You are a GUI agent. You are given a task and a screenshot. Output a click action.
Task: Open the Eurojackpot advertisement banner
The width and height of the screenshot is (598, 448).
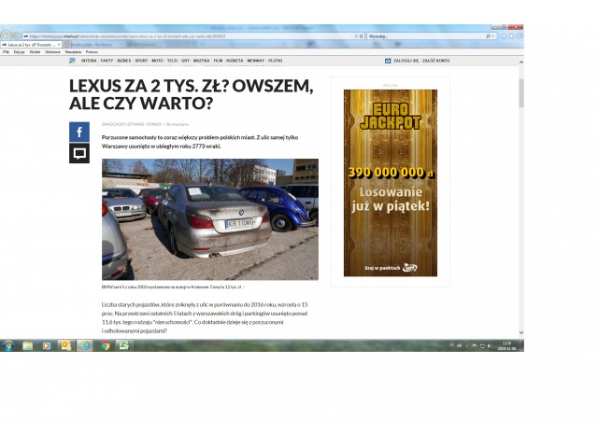(390, 183)
